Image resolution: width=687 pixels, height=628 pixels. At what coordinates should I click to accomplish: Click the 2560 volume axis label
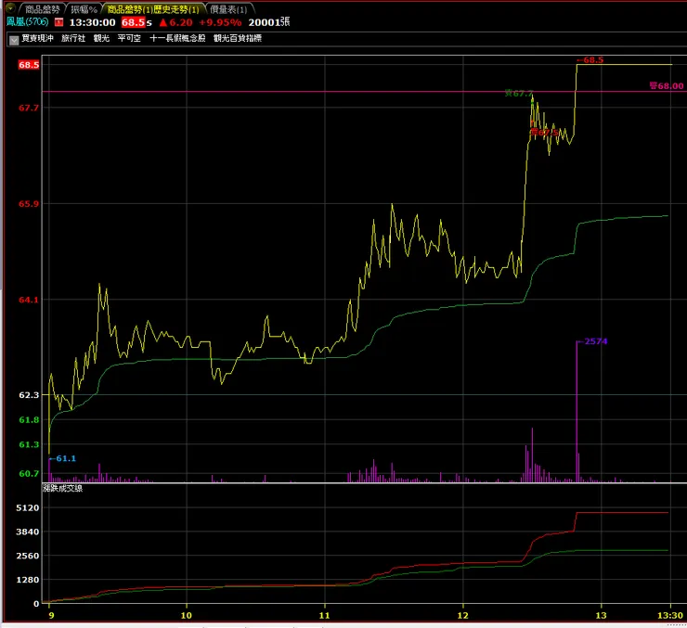(28, 556)
